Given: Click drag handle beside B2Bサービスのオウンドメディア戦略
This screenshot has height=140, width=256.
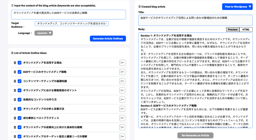Looking at the screenshot, I should point(15,72).
